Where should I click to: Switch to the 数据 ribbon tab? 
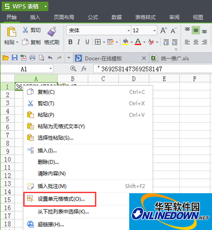pos(116,17)
